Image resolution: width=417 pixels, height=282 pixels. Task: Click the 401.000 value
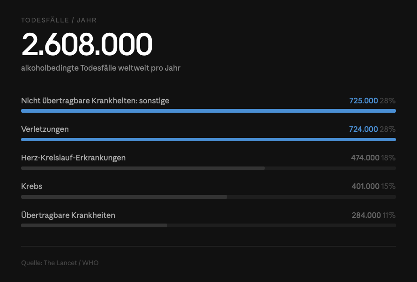365,187
